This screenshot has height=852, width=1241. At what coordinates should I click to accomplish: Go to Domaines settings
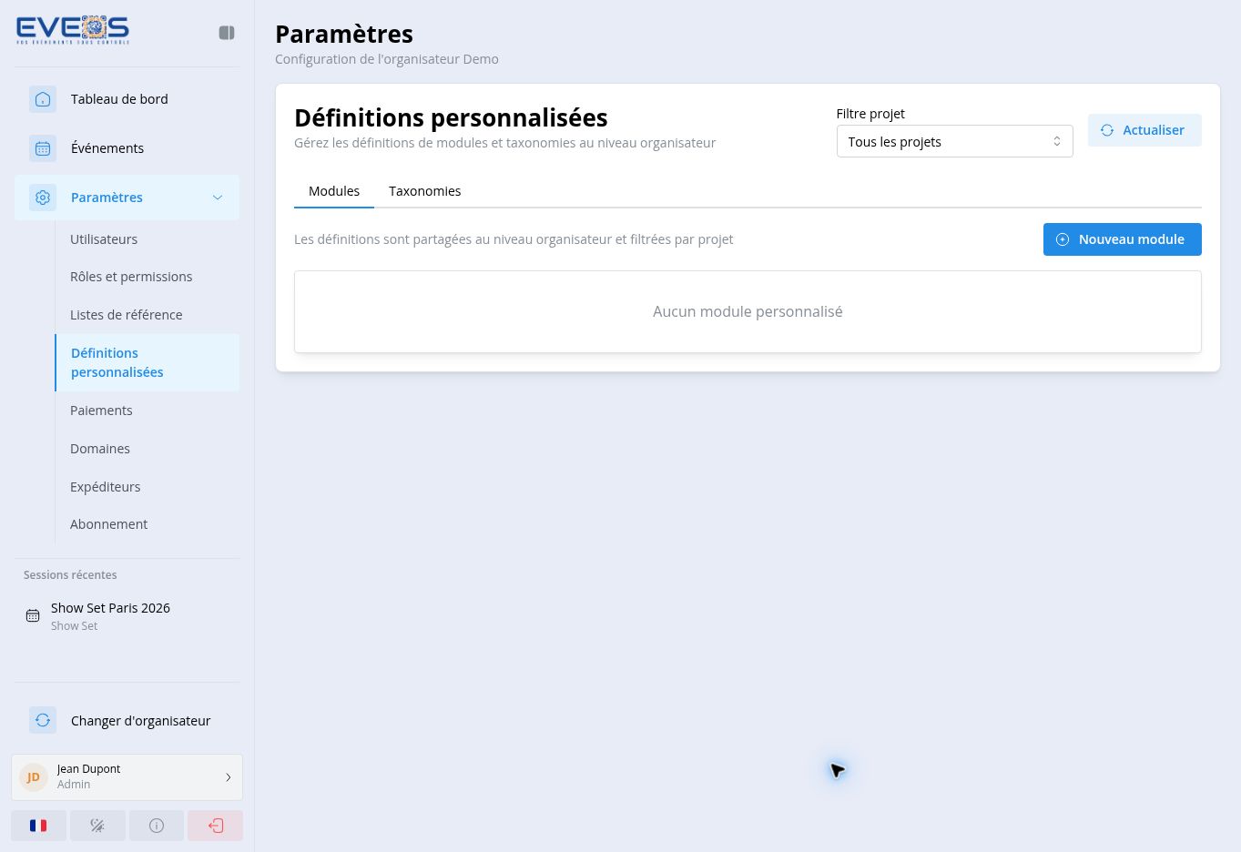click(147, 449)
